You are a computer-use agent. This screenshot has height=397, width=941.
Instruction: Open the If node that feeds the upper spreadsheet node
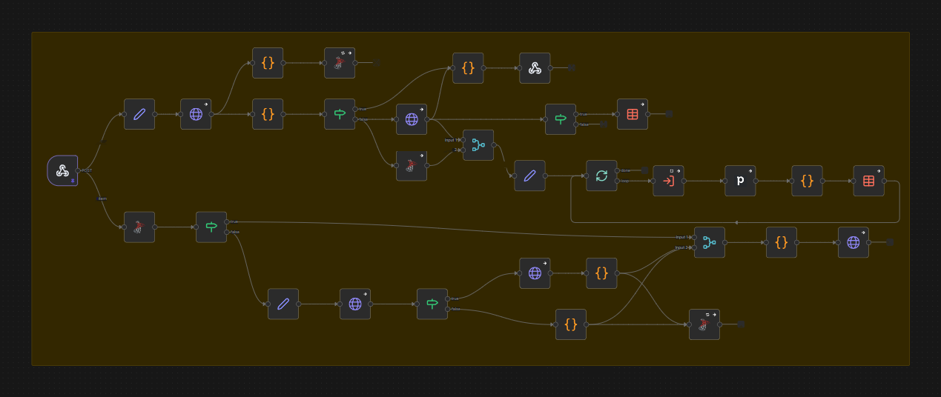pyautogui.click(x=561, y=119)
